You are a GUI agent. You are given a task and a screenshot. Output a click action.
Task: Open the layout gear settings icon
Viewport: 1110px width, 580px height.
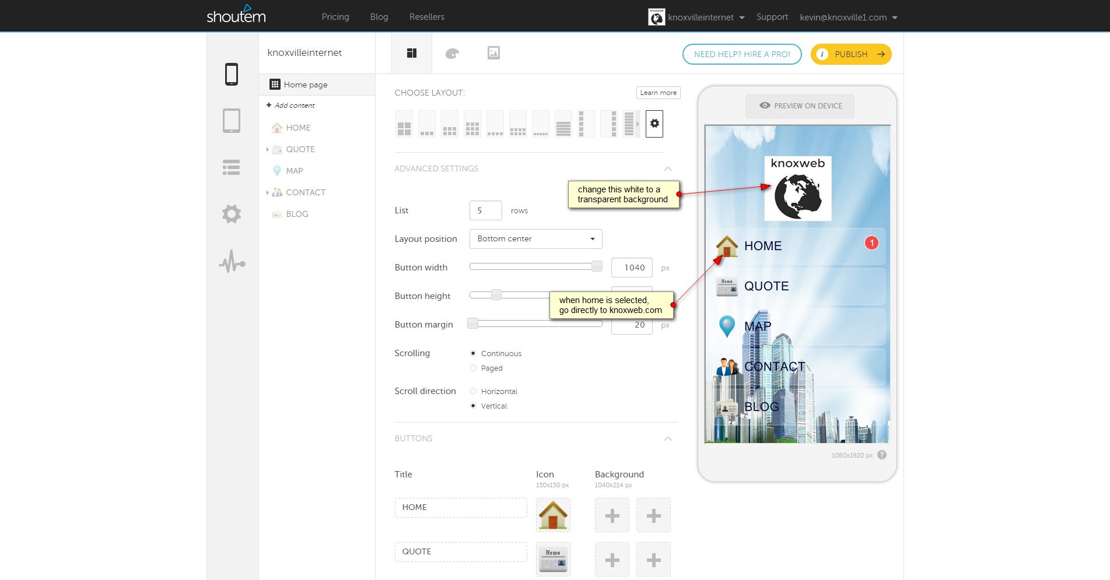[x=654, y=124]
